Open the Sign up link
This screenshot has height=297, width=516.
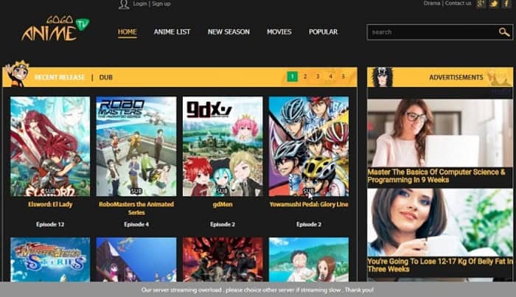(x=161, y=4)
